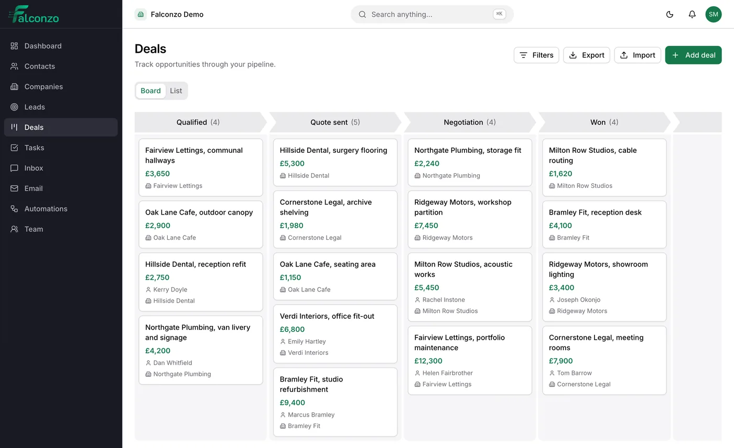Viewport: 734px width, 448px height.
Task: Go to the Contacts page
Action: coord(61,66)
